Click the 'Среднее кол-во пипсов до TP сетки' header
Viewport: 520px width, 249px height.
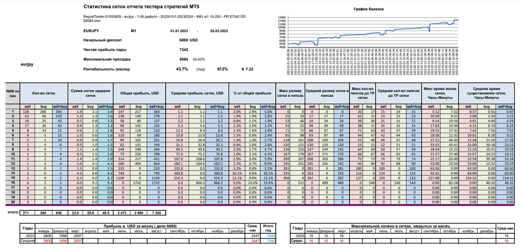pyautogui.click(x=399, y=93)
